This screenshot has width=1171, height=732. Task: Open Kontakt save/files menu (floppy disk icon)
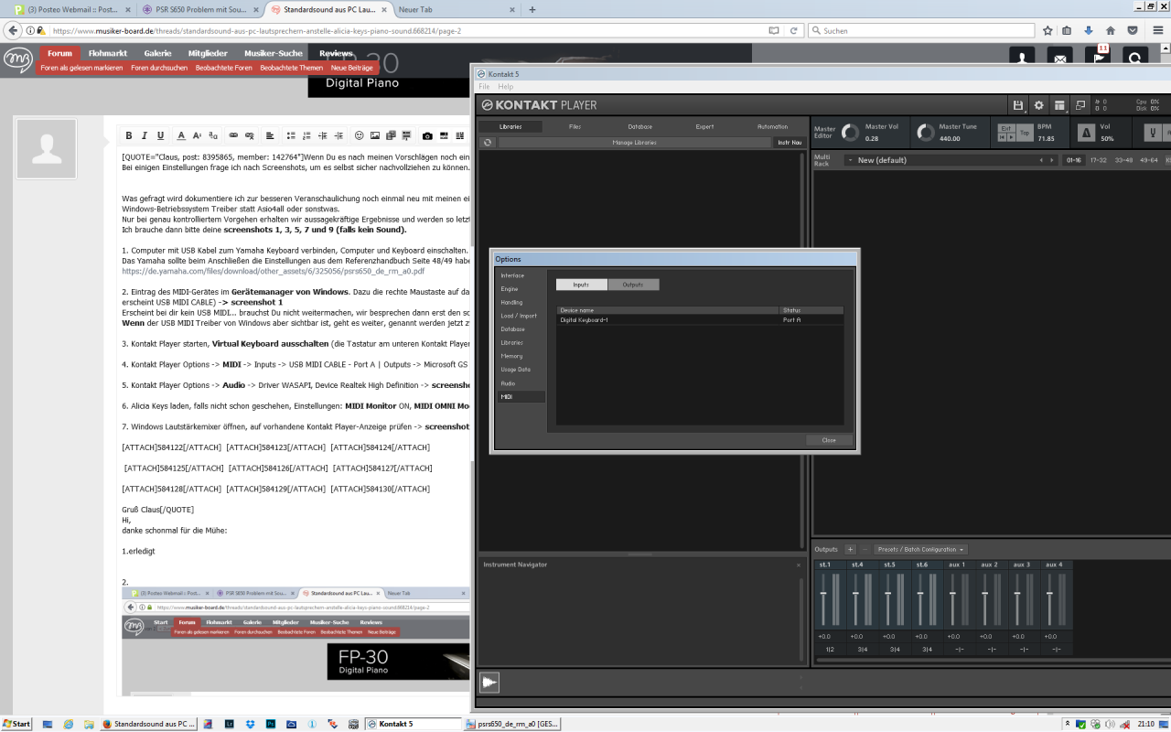point(1018,105)
